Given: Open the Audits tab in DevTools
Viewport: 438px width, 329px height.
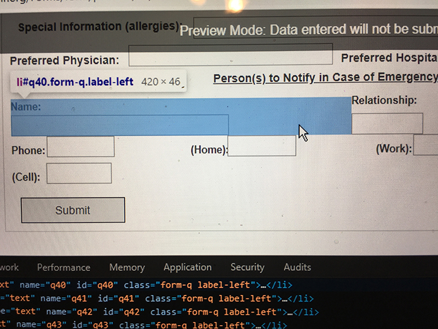Looking at the screenshot, I should [x=297, y=267].
